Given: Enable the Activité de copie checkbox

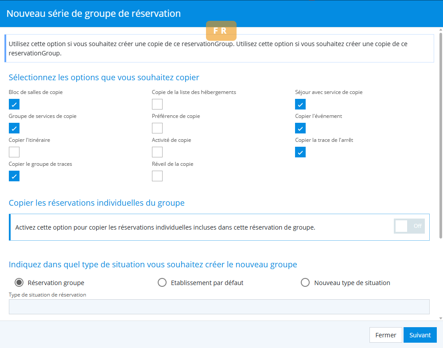Looking at the screenshot, I should click(x=157, y=152).
